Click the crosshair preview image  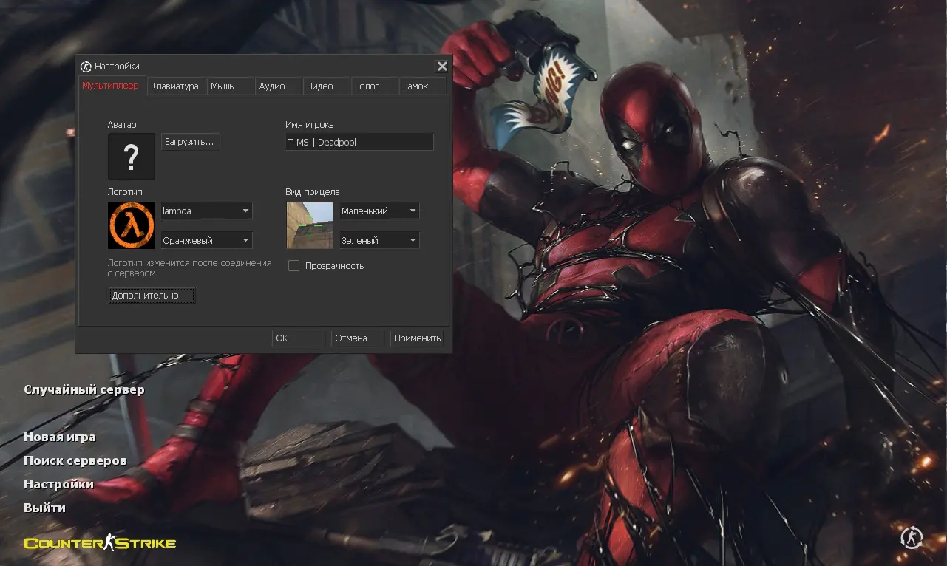[x=310, y=225]
